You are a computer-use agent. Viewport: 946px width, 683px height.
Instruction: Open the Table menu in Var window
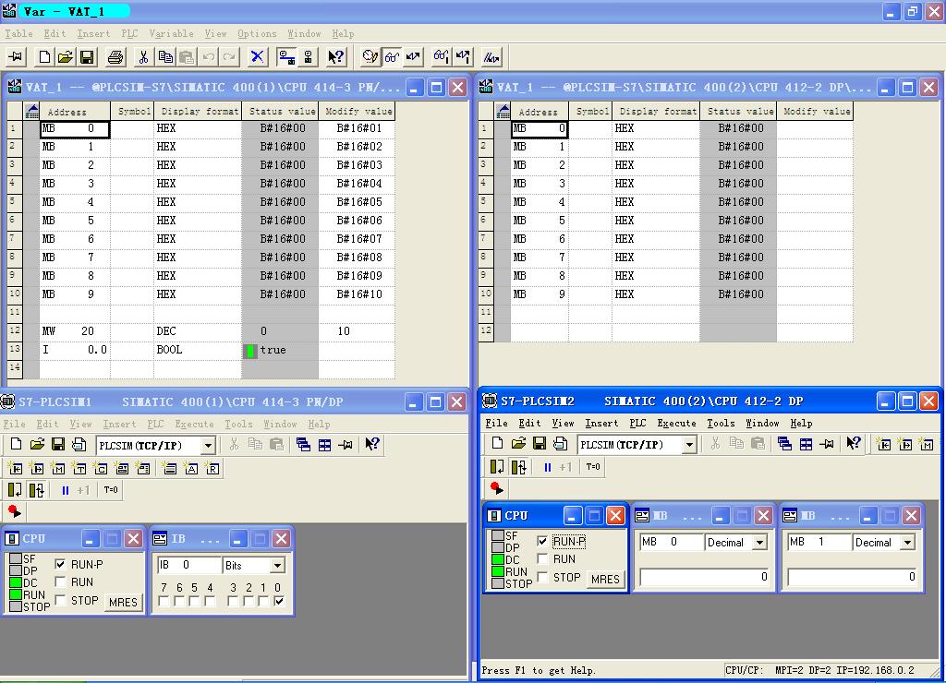(18, 34)
